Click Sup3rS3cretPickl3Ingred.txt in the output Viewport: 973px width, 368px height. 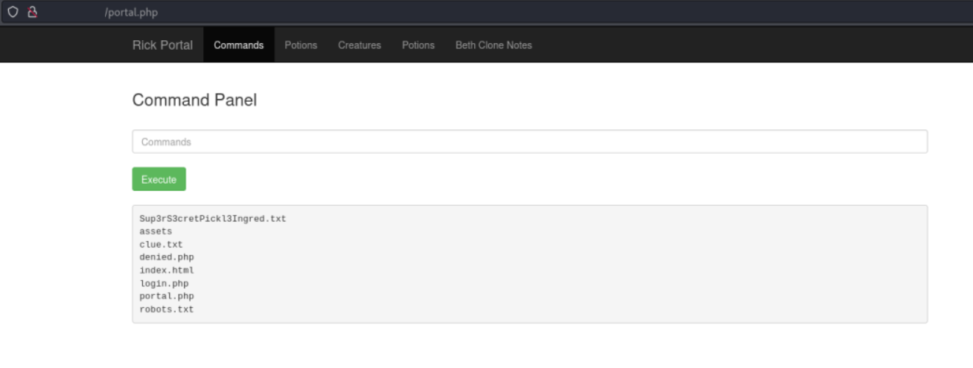(212, 219)
